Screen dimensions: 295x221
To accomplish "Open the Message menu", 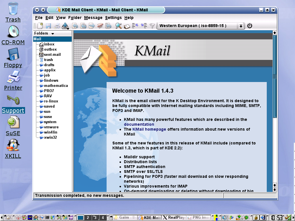I will [x=93, y=18].
